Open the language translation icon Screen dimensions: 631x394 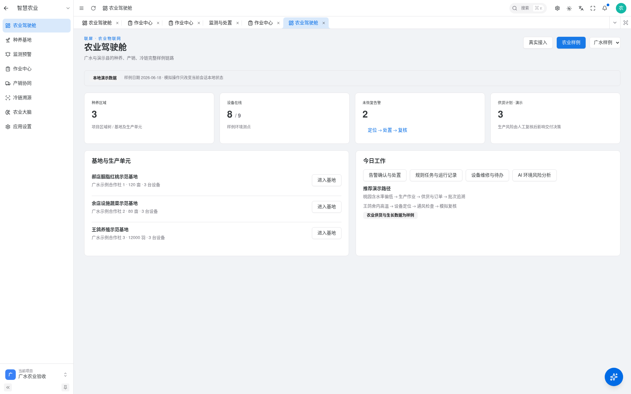coord(581,8)
